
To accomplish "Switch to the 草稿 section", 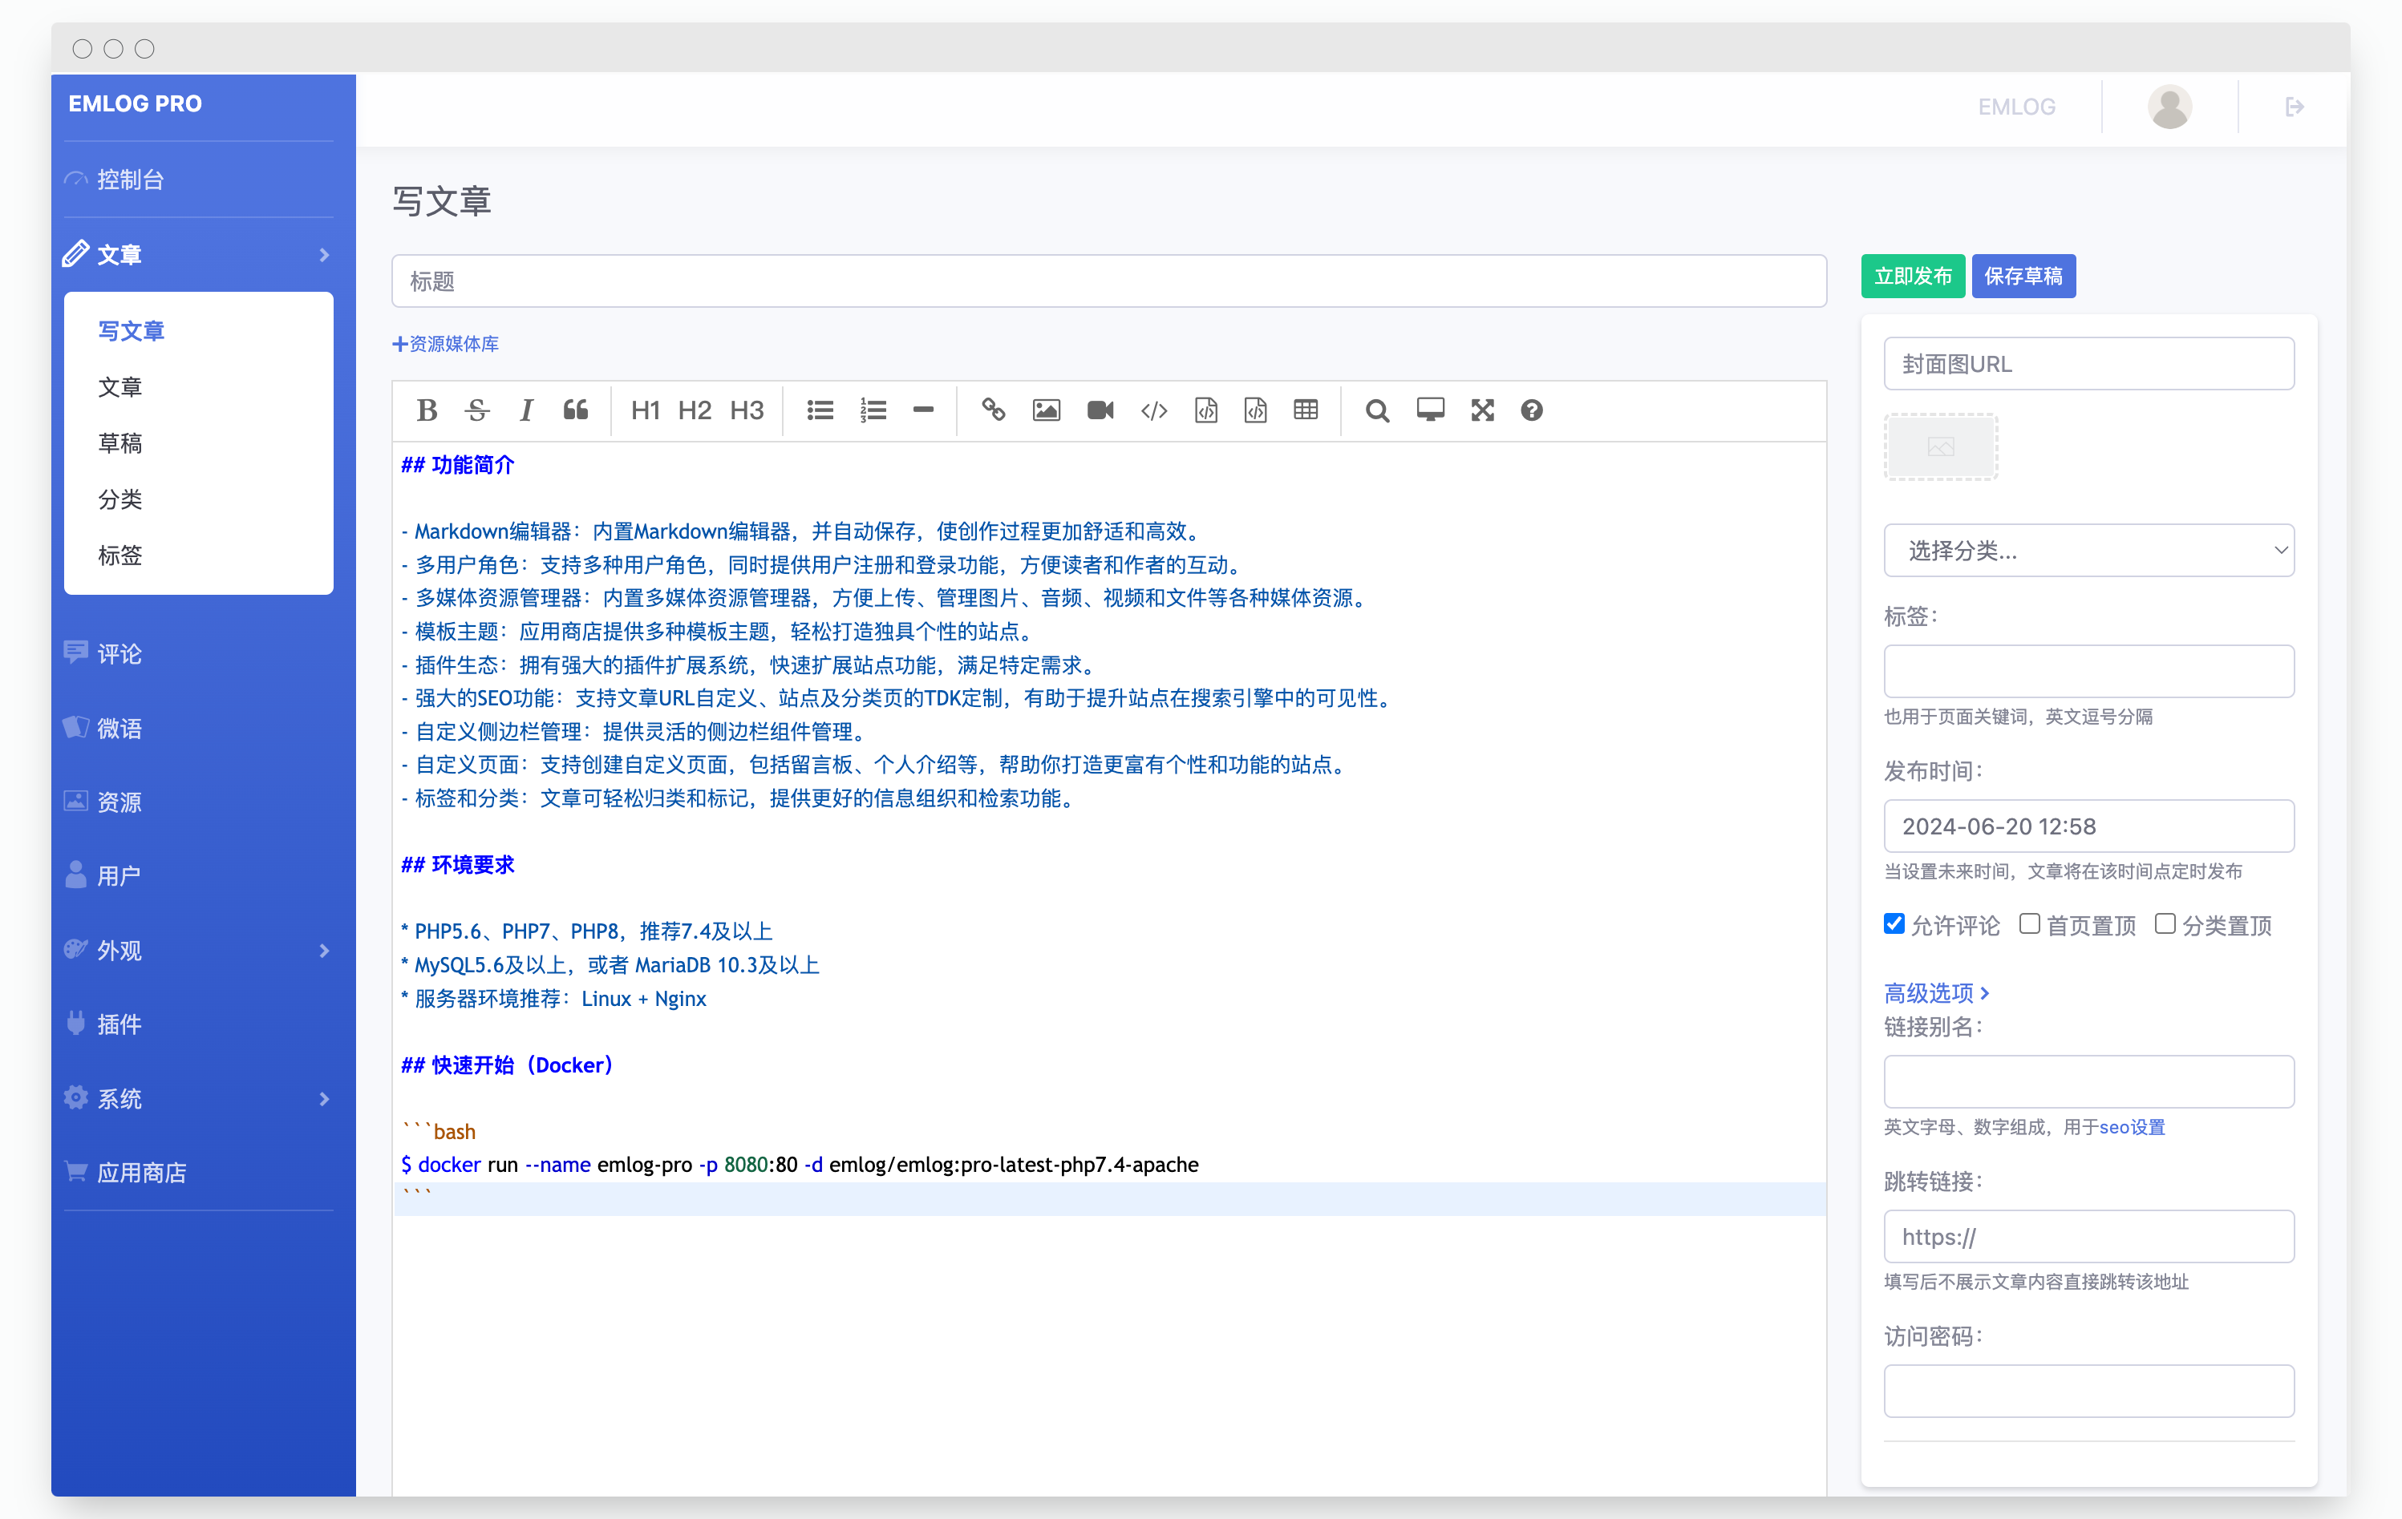I will tap(120, 442).
